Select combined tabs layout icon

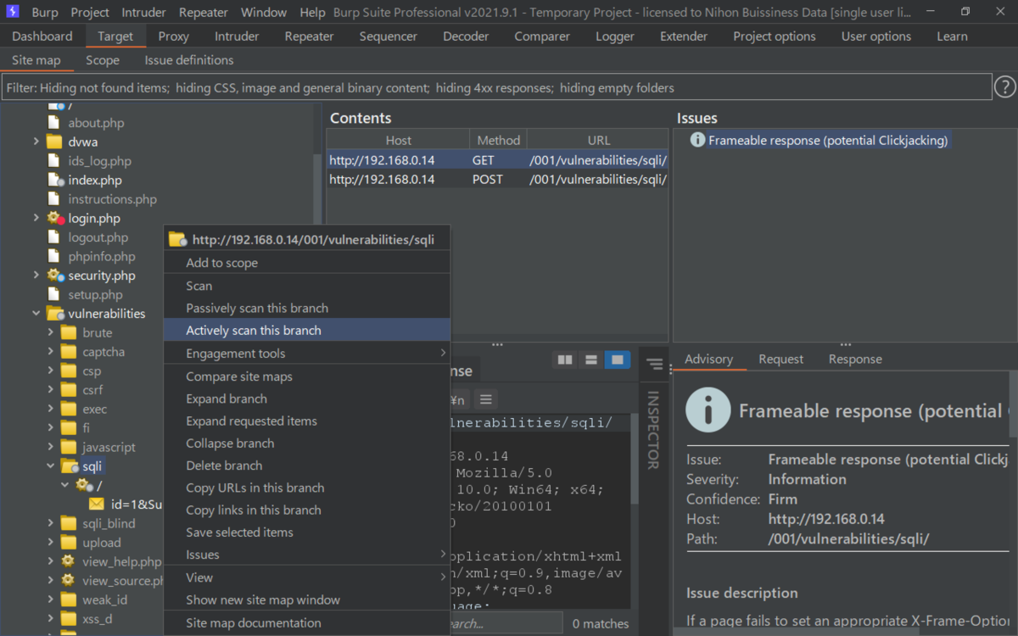(618, 360)
